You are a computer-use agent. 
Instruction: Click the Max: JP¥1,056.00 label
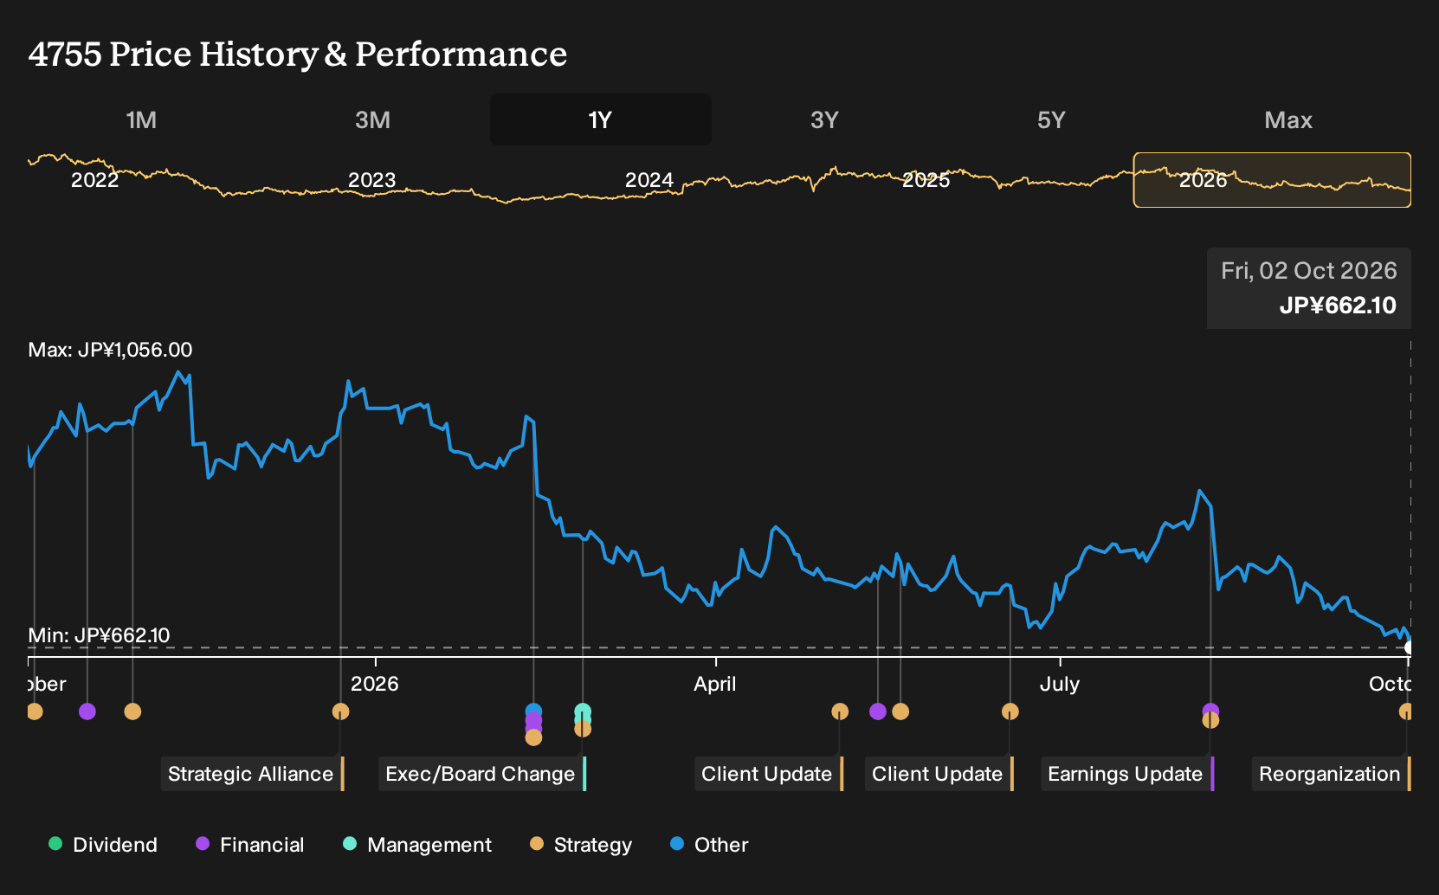110,350
